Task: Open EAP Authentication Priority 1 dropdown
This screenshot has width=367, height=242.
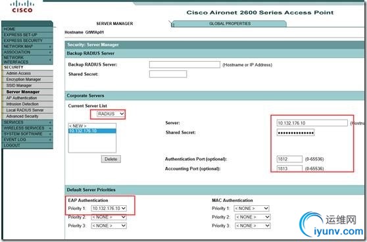Action: 109,208
